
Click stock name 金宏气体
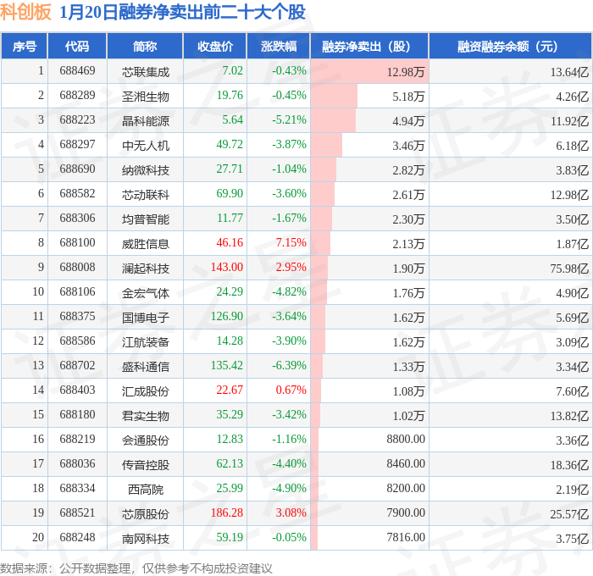click(x=145, y=293)
